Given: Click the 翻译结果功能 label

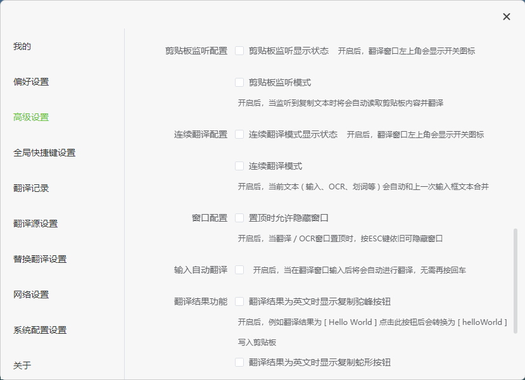Looking at the screenshot, I should tap(201, 301).
